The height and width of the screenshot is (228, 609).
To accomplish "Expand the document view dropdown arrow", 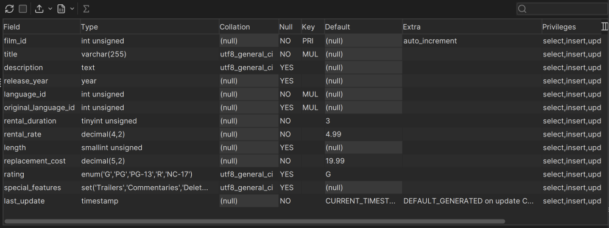I will click(x=72, y=9).
